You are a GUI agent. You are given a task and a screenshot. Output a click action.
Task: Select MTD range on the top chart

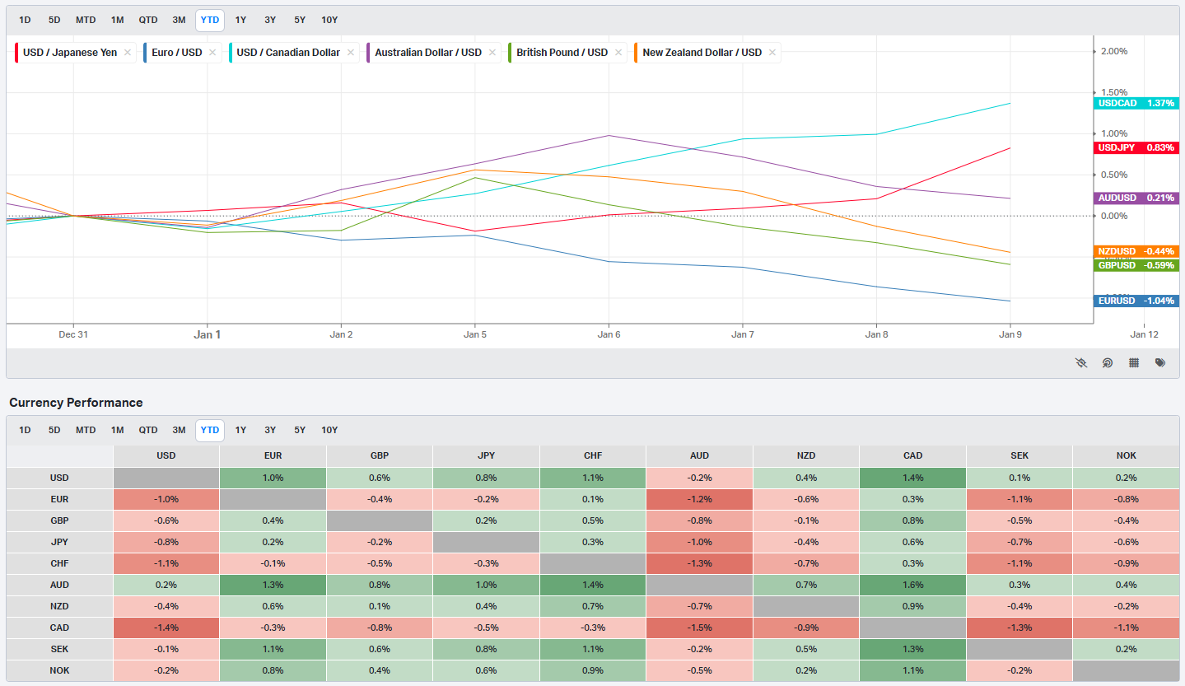pyautogui.click(x=86, y=20)
